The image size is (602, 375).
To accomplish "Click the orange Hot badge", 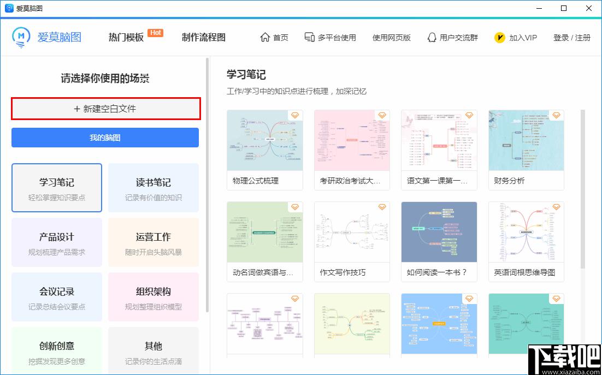I will 156,33.
